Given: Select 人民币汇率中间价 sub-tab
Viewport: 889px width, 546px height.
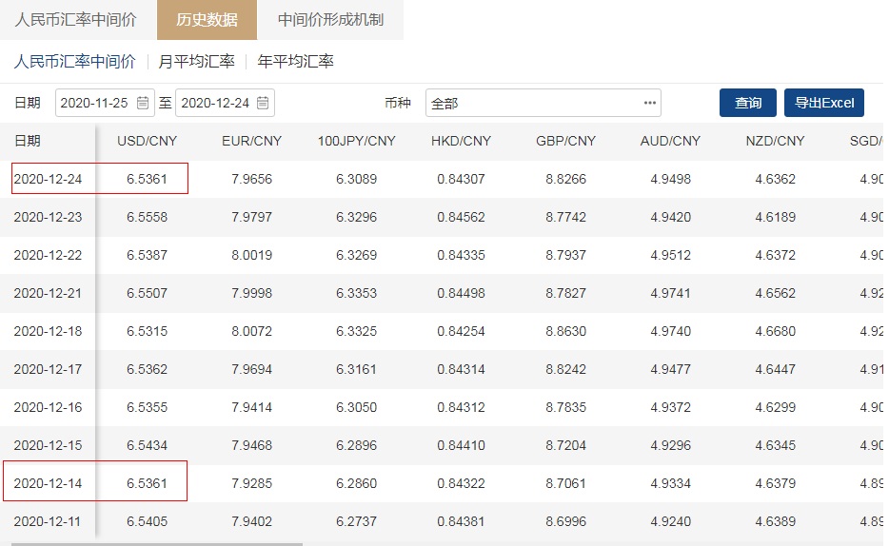Looking at the screenshot, I should tap(75, 61).
